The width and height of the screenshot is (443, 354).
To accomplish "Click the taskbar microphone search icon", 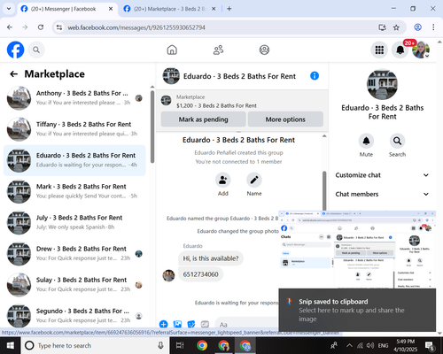I will tap(160, 345).
